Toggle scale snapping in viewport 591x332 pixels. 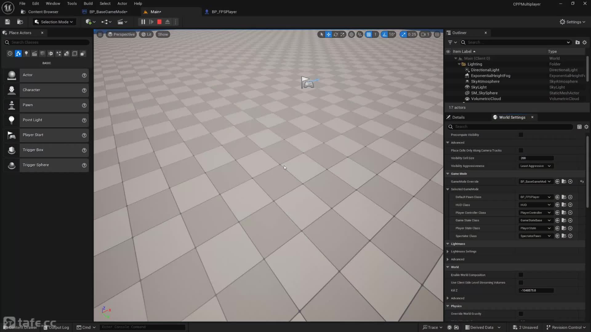pyautogui.click(x=403, y=34)
